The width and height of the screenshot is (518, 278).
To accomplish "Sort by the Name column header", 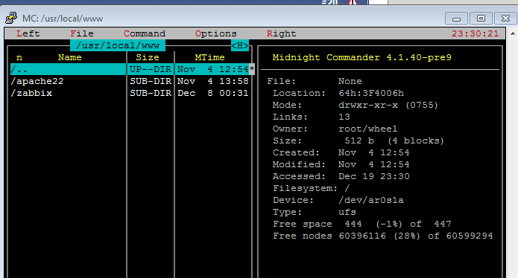I will click(x=70, y=57).
